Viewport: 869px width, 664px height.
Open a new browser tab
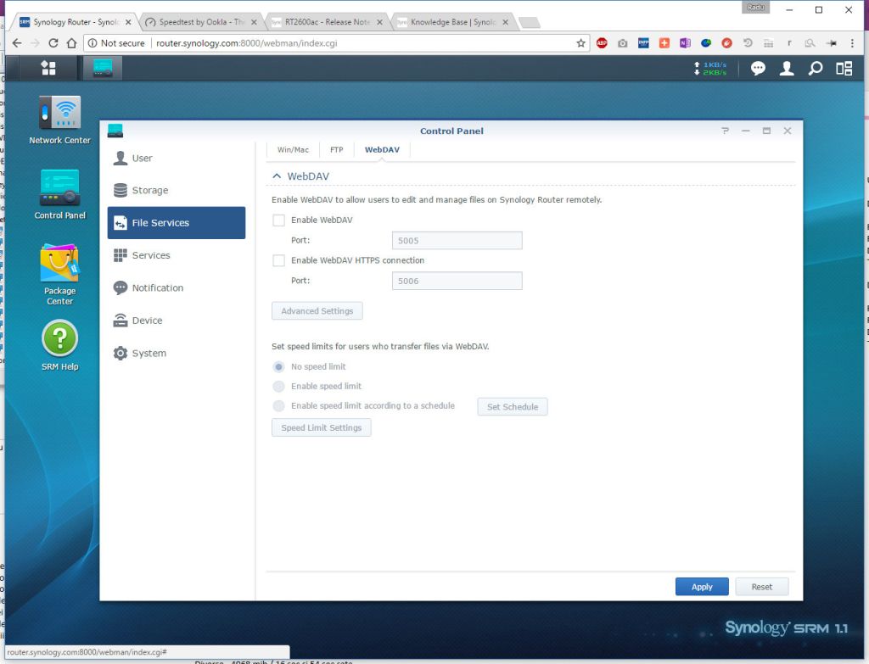tap(530, 23)
